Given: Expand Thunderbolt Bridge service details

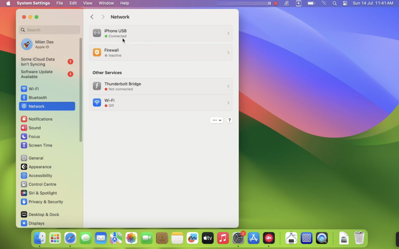Looking at the screenshot, I should coord(228,87).
